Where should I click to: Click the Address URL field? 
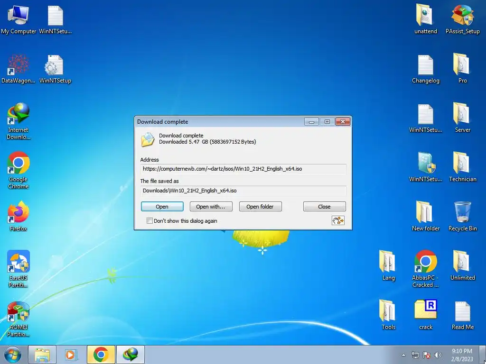tap(243, 169)
